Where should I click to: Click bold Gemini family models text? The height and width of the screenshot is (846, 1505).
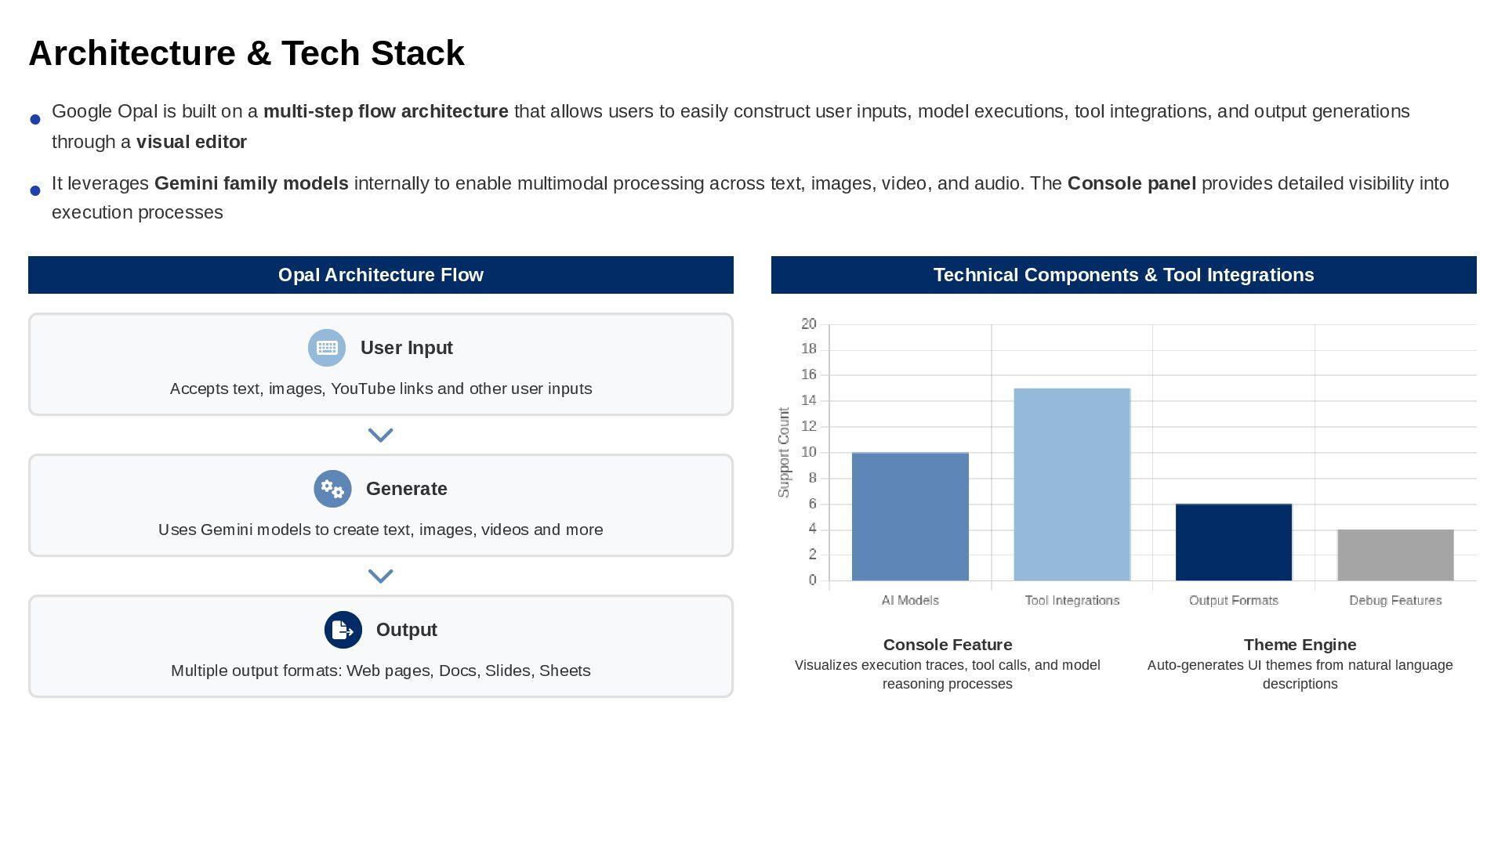pyautogui.click(x=251, y=183)
